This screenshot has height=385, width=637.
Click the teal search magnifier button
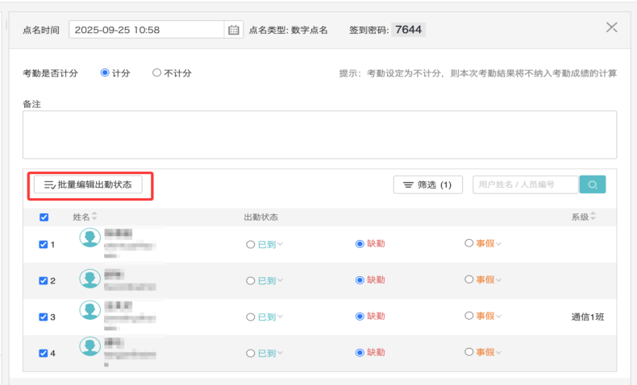(x=593, y=185)
